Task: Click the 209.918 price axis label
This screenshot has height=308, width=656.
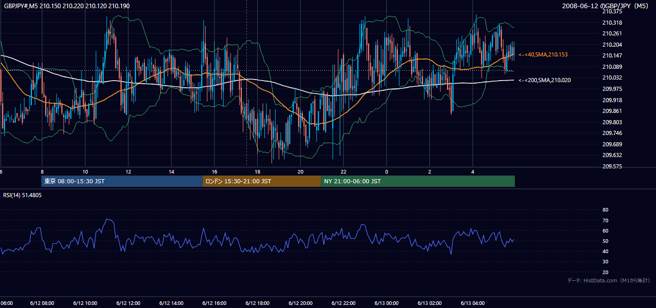Action: [x=612, y=100]
